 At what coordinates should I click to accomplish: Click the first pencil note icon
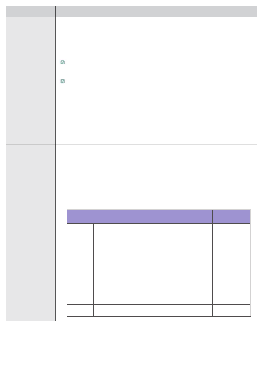[63, 62]
